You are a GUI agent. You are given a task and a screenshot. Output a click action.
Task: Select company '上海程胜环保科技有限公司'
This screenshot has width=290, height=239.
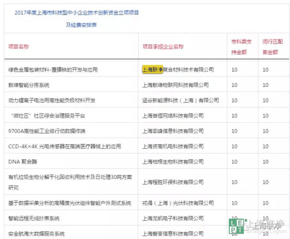173,182
